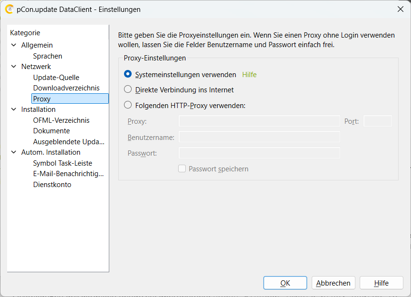
Task: Select Installation category label
Action: pyautogui.click(x=38, y=109)
